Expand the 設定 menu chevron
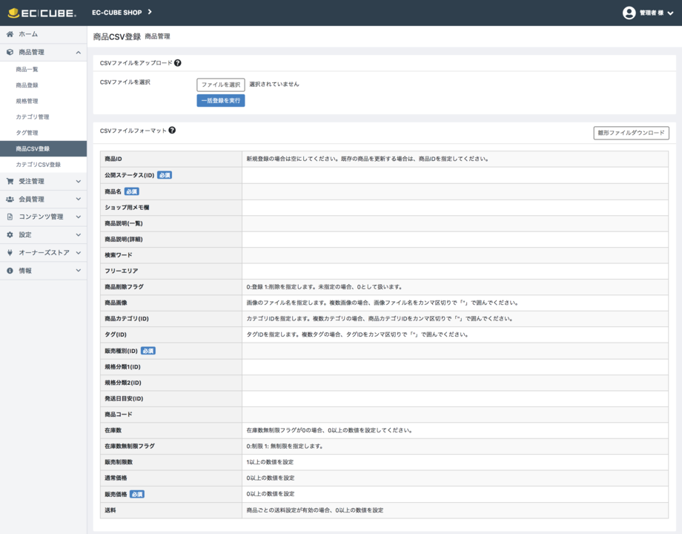The height and width of the screenshot is (534, 682). (79, 234)
